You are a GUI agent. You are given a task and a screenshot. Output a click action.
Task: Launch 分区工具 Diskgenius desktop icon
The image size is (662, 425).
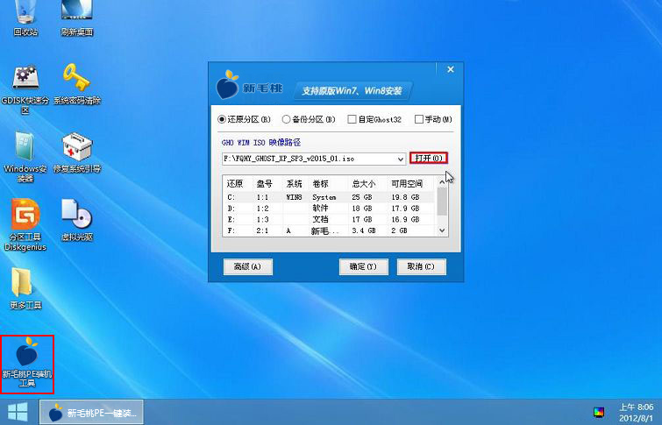tap(25, 225)
